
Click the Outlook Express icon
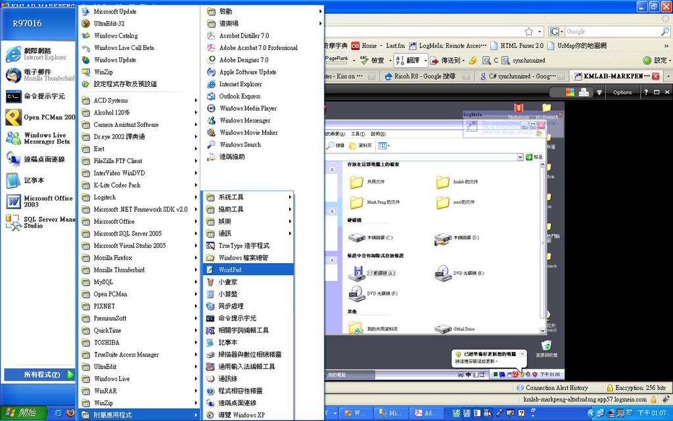click(x=211, y=96)
